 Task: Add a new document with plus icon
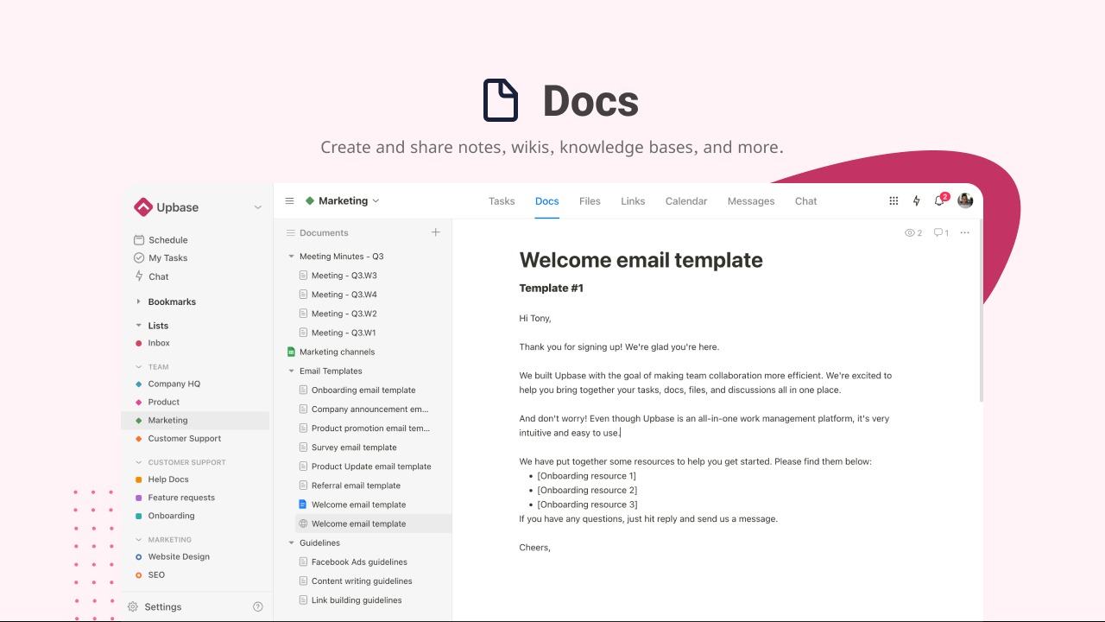pos(436,232)
